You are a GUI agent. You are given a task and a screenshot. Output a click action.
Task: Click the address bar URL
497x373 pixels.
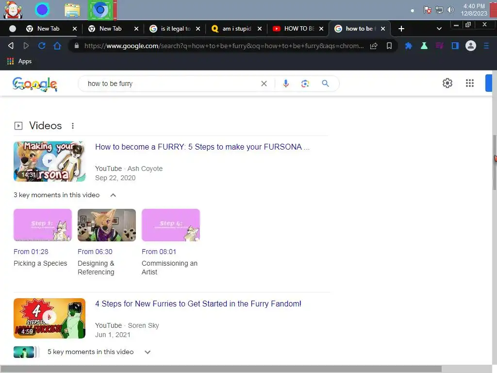[x=224, y=46]
